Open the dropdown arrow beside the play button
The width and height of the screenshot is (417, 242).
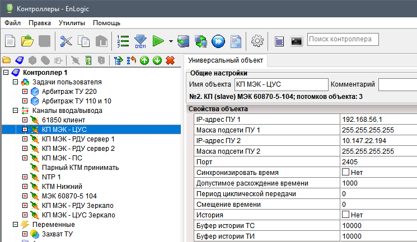click(171, 41)
